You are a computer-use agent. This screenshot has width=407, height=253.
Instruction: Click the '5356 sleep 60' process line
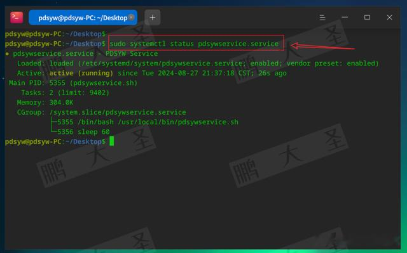pyautogui.click(x=83, y=132)
